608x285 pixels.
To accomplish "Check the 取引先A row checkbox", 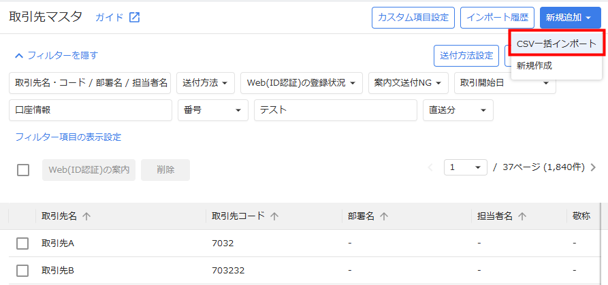I will point(22,243).
